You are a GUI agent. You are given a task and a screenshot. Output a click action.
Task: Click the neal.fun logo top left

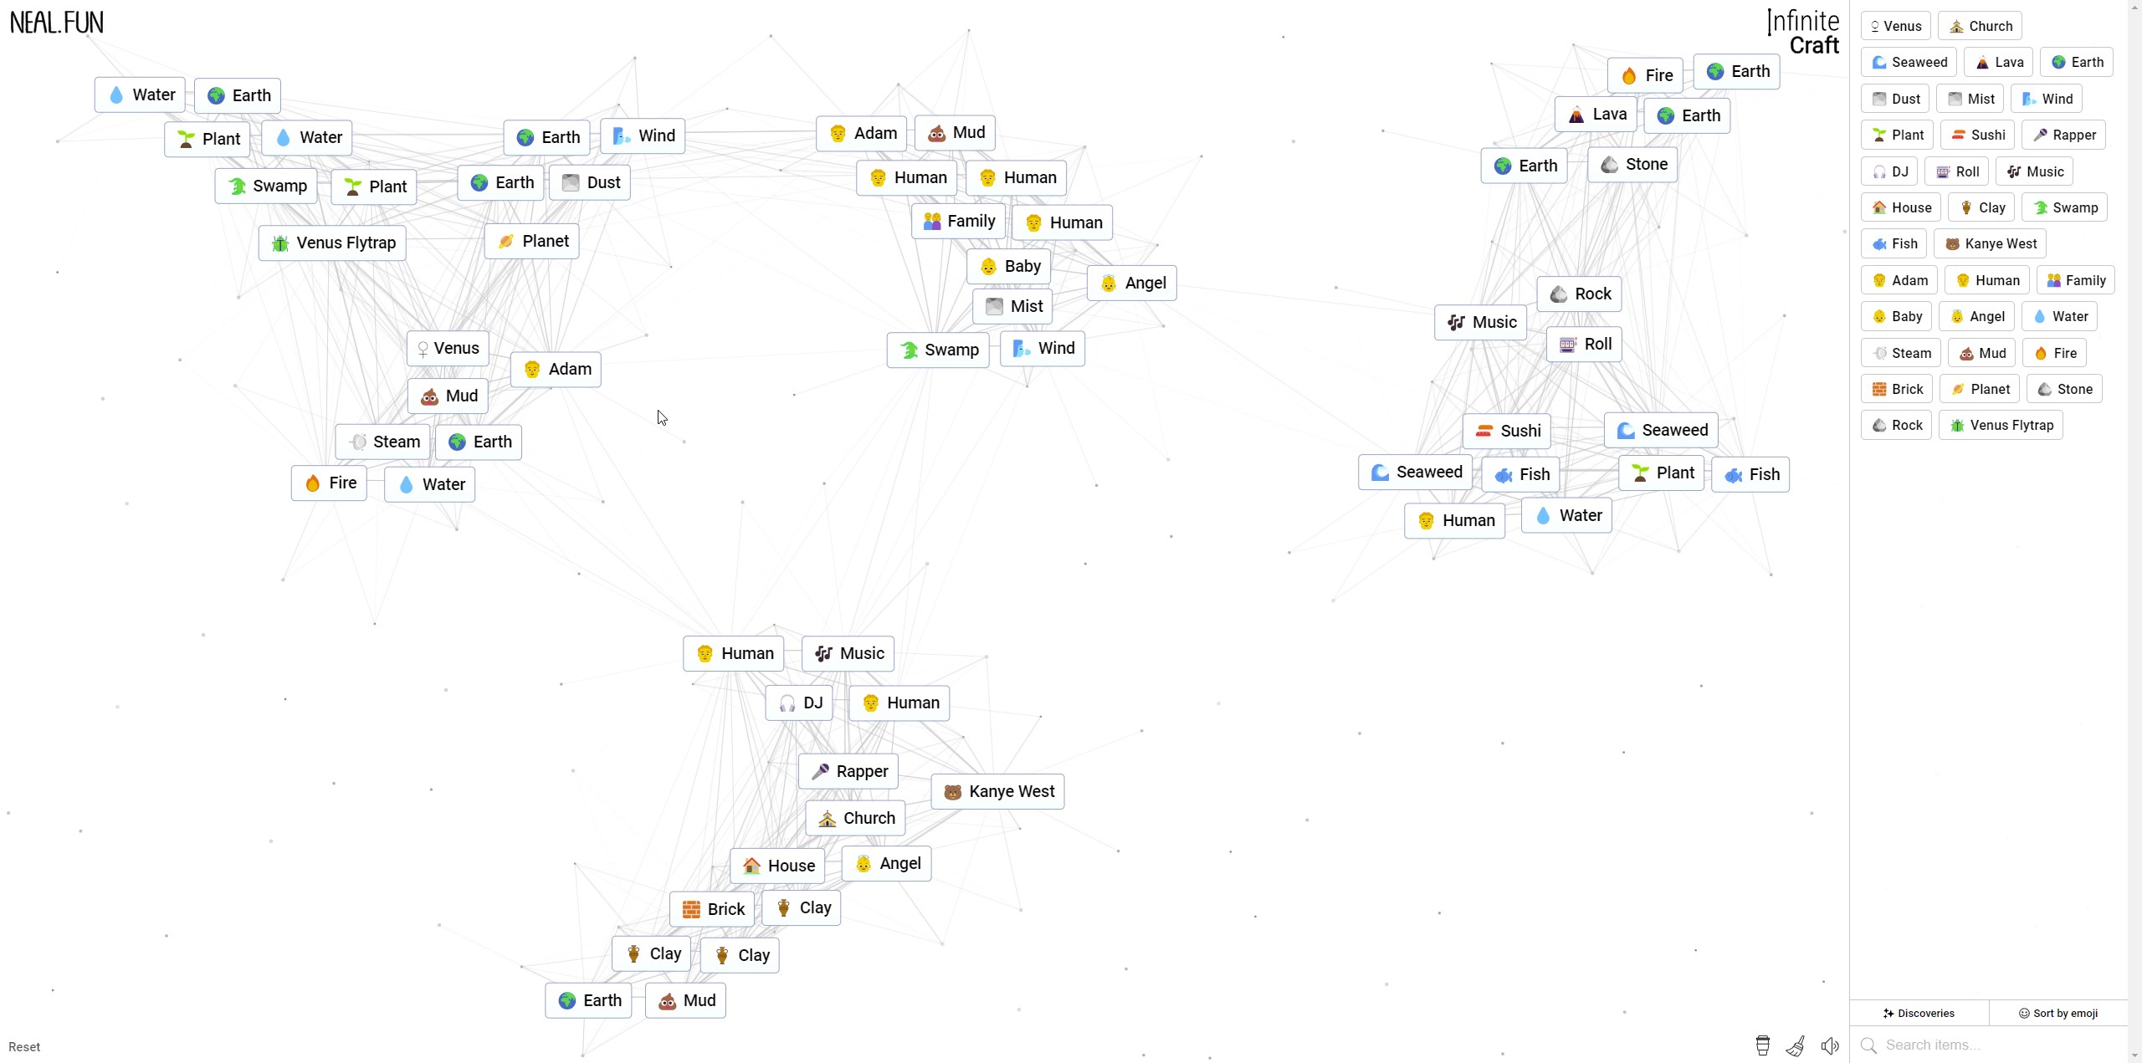pyautogui.click(x=56, y=22)
